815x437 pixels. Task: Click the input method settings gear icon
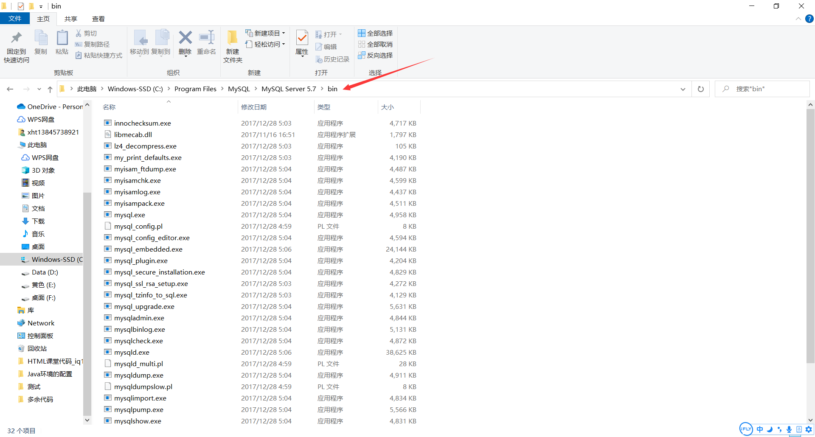[x=809, y=429]
